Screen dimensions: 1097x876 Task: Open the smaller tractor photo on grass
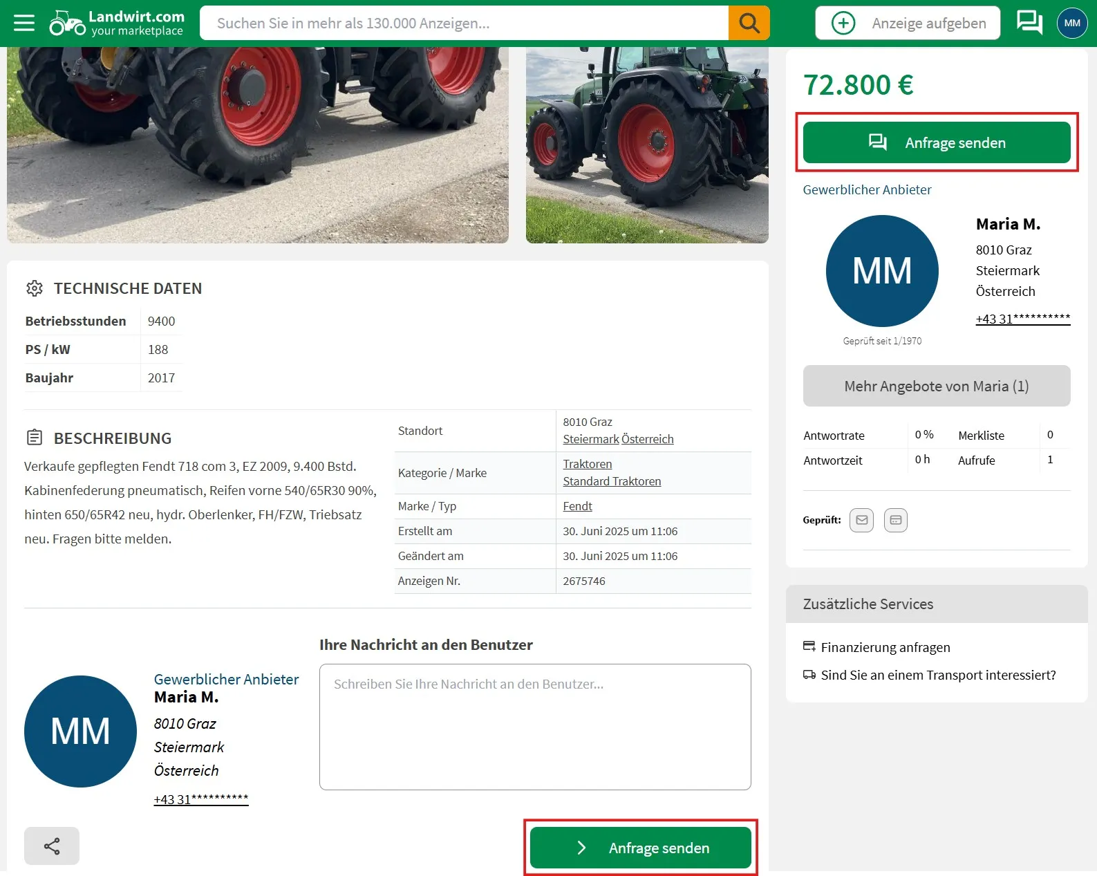tap(647, 145)
